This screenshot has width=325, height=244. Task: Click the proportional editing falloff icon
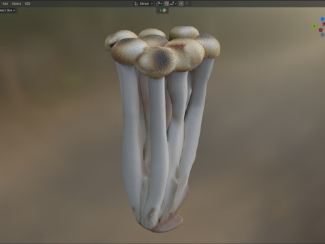[x=187, y=3]
